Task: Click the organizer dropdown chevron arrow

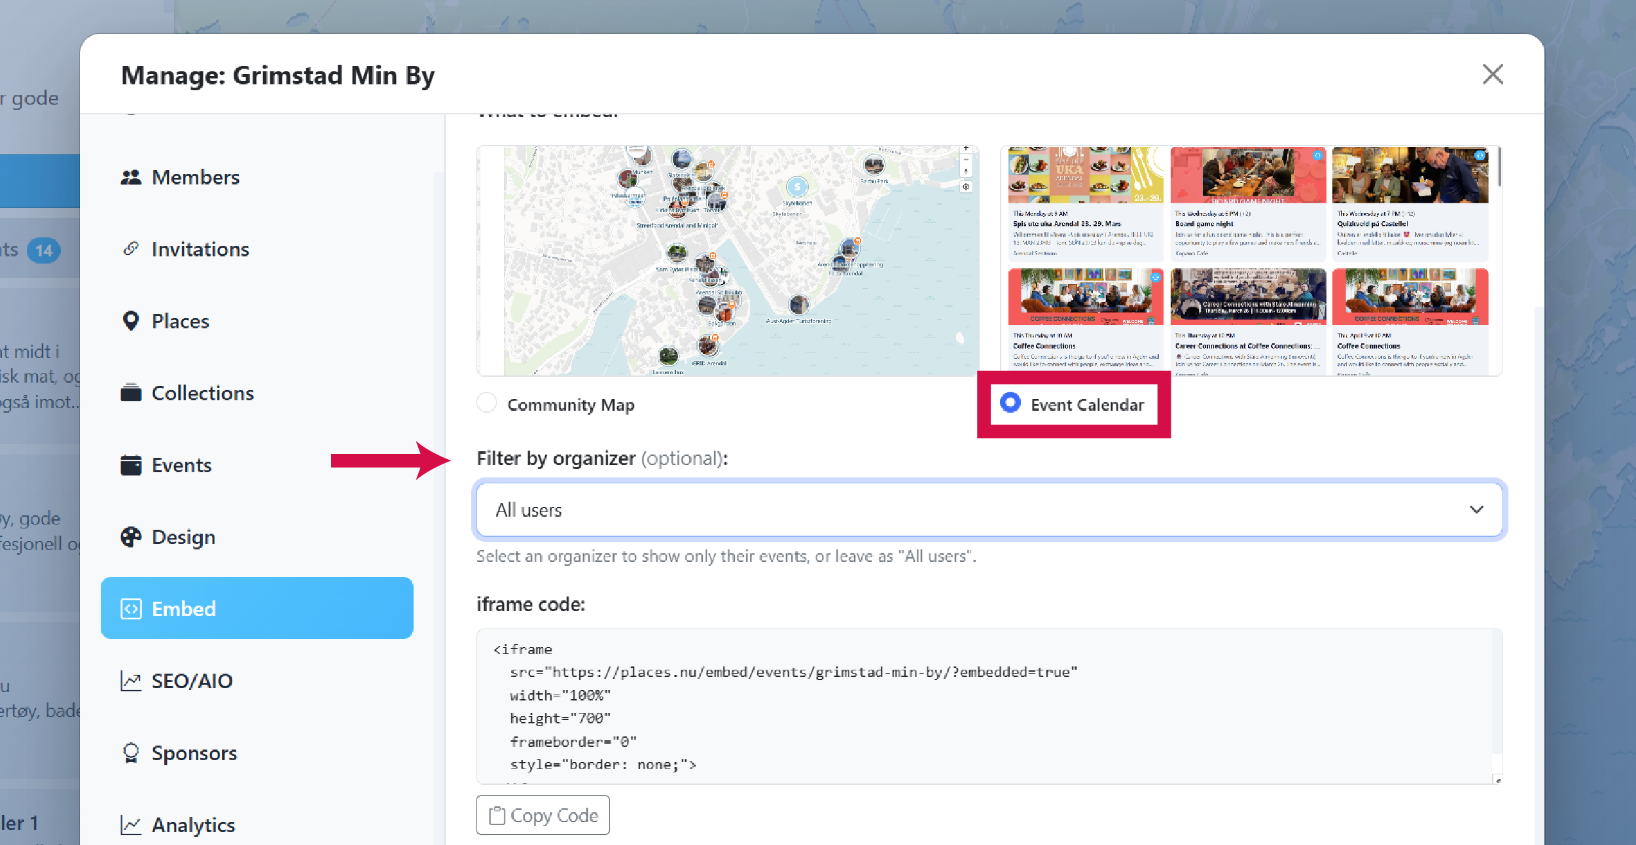Action: coord(1476,509)
